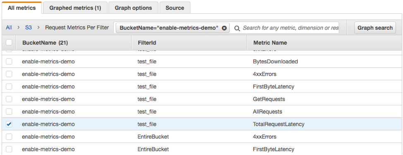The height and width of the screenshot is (155, 403).
Task: Navigate to S3 in the breadcrumb
Action: click(x=28, y=27)
